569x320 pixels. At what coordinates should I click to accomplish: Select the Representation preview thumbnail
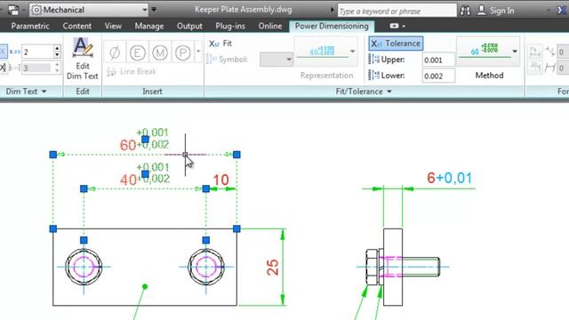pyautogui.click(x=322, y=51)
